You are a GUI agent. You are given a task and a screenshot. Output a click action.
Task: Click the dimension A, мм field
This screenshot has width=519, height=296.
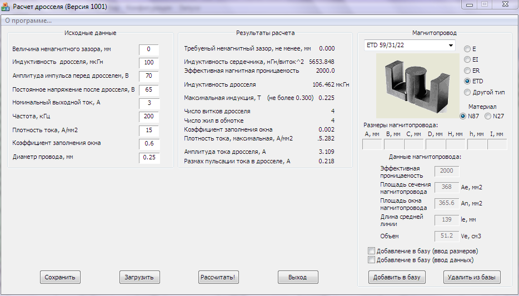coord(372,144)
